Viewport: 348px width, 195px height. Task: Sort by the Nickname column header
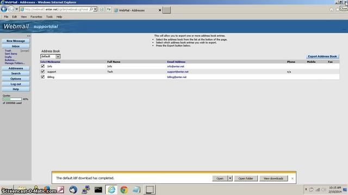(54, 62)
